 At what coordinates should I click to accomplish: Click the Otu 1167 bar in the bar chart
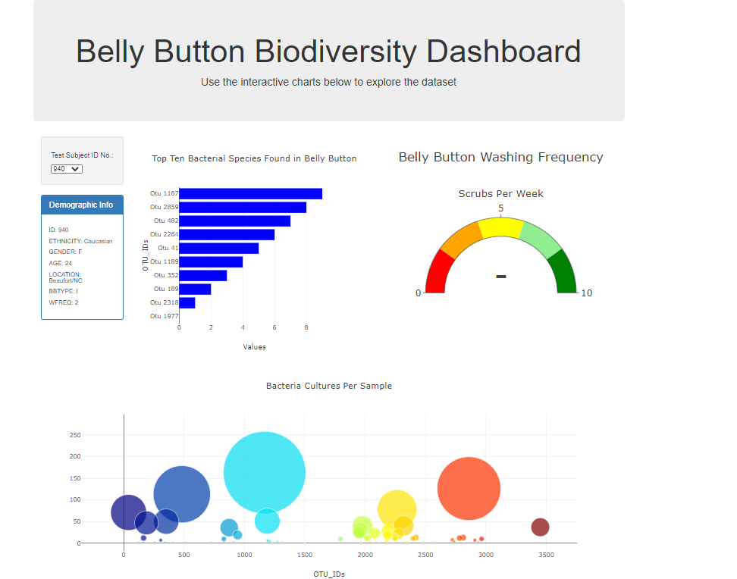click(x=250, y=192)
